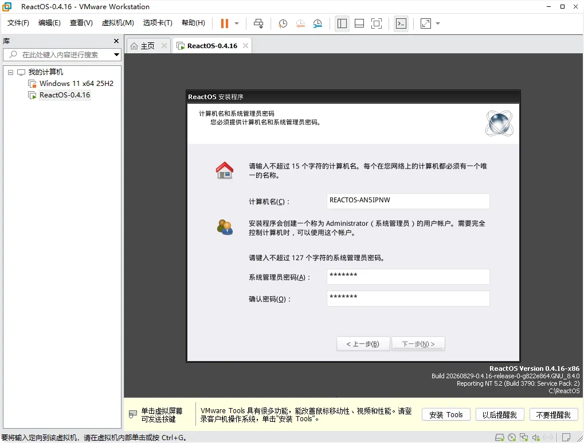Open the library search filter dropdown

click(x=116, y=55)
